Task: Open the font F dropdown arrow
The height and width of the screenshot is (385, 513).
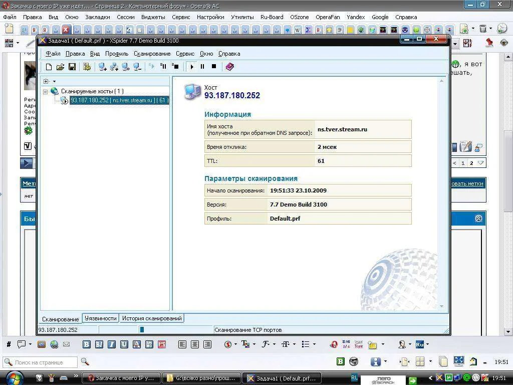Action: point(274,344)
